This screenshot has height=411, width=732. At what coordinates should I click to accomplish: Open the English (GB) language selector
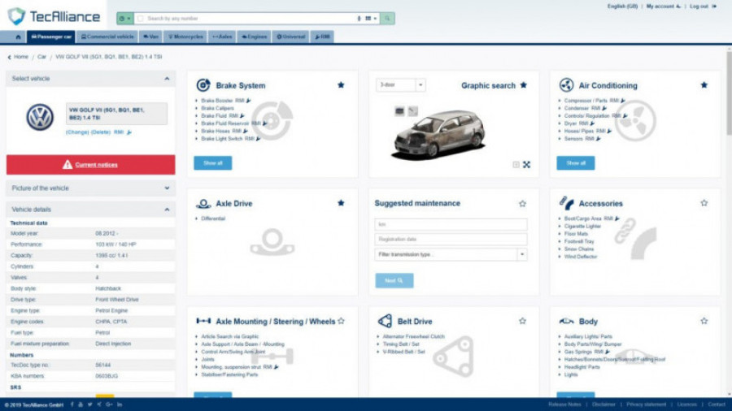tap(622, 6)
